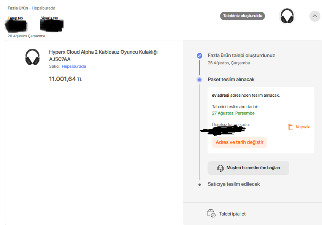Click ev adresi address text
322x225 pixels.
pos(220,95)
